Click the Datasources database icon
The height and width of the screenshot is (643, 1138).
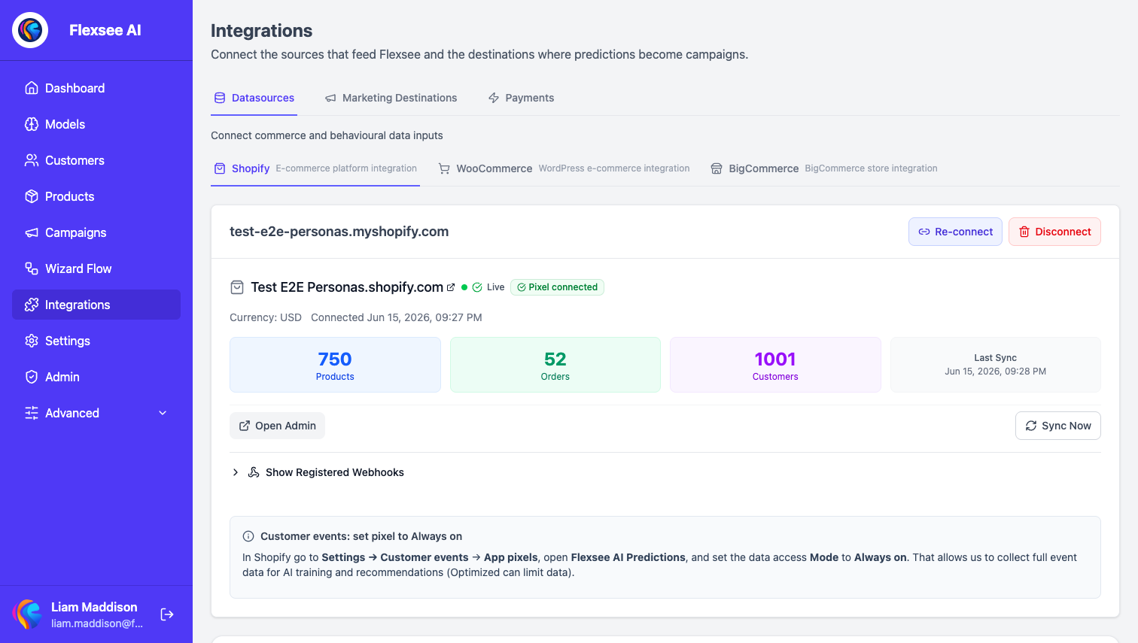[220, 98]
